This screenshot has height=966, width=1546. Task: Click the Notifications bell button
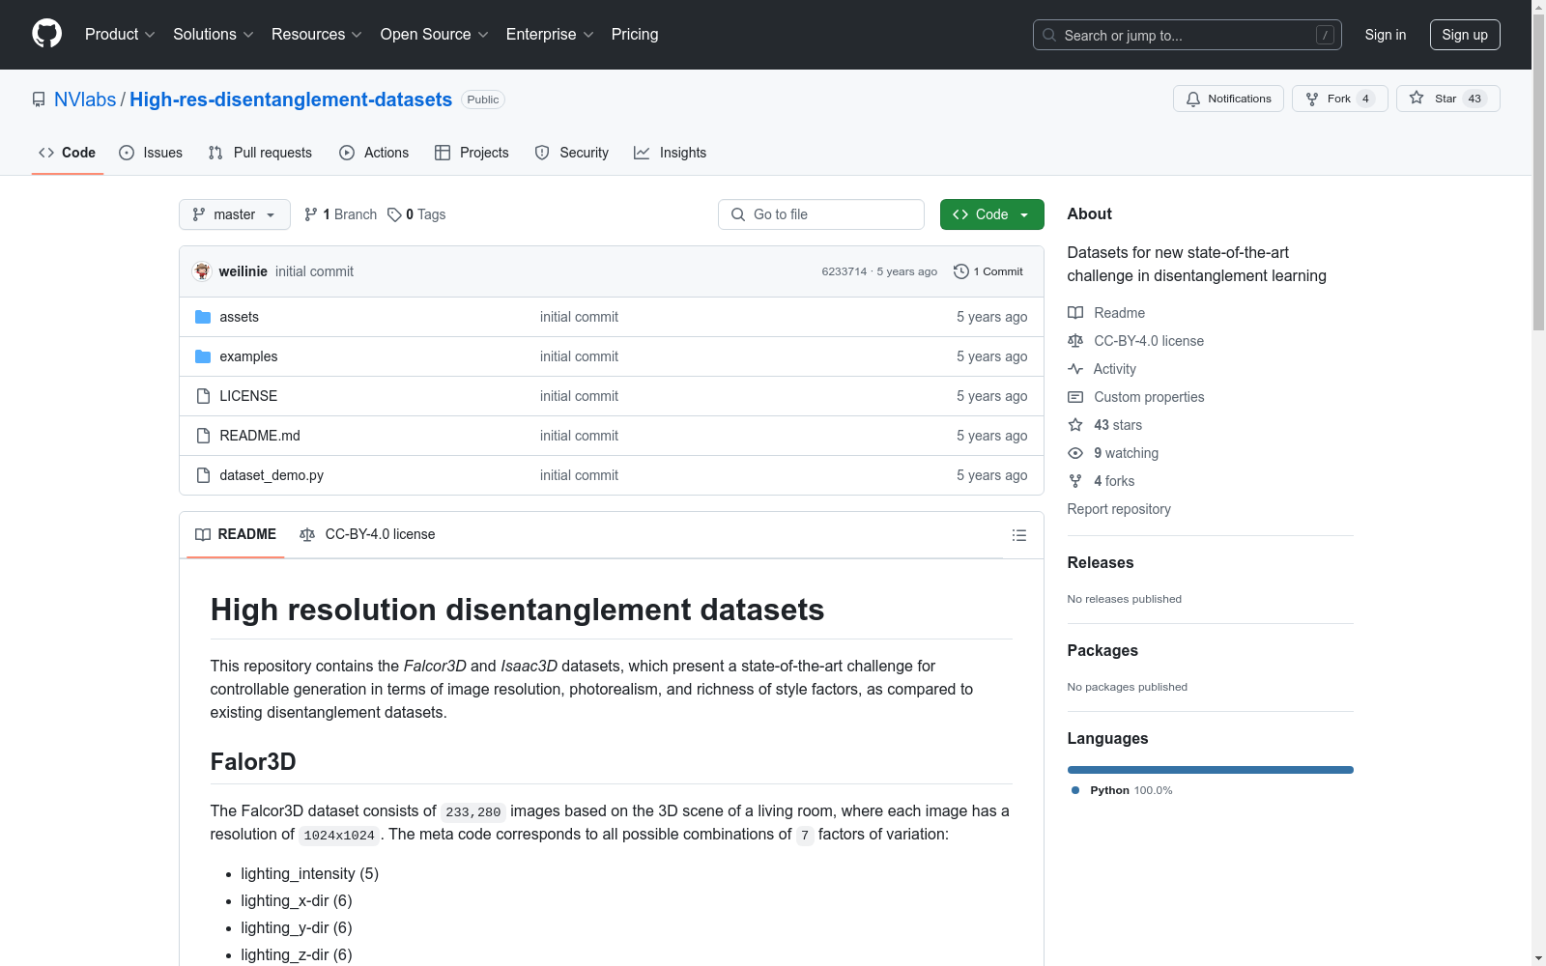(x=1228, y=99)
